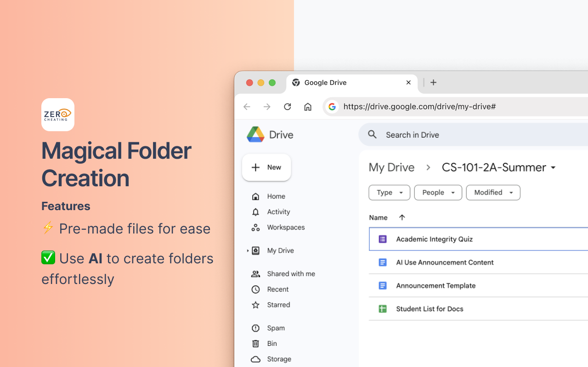Click the Forms icon for Academic Integrity Quiz
This screenshot has height=367, width=588.
383,239
